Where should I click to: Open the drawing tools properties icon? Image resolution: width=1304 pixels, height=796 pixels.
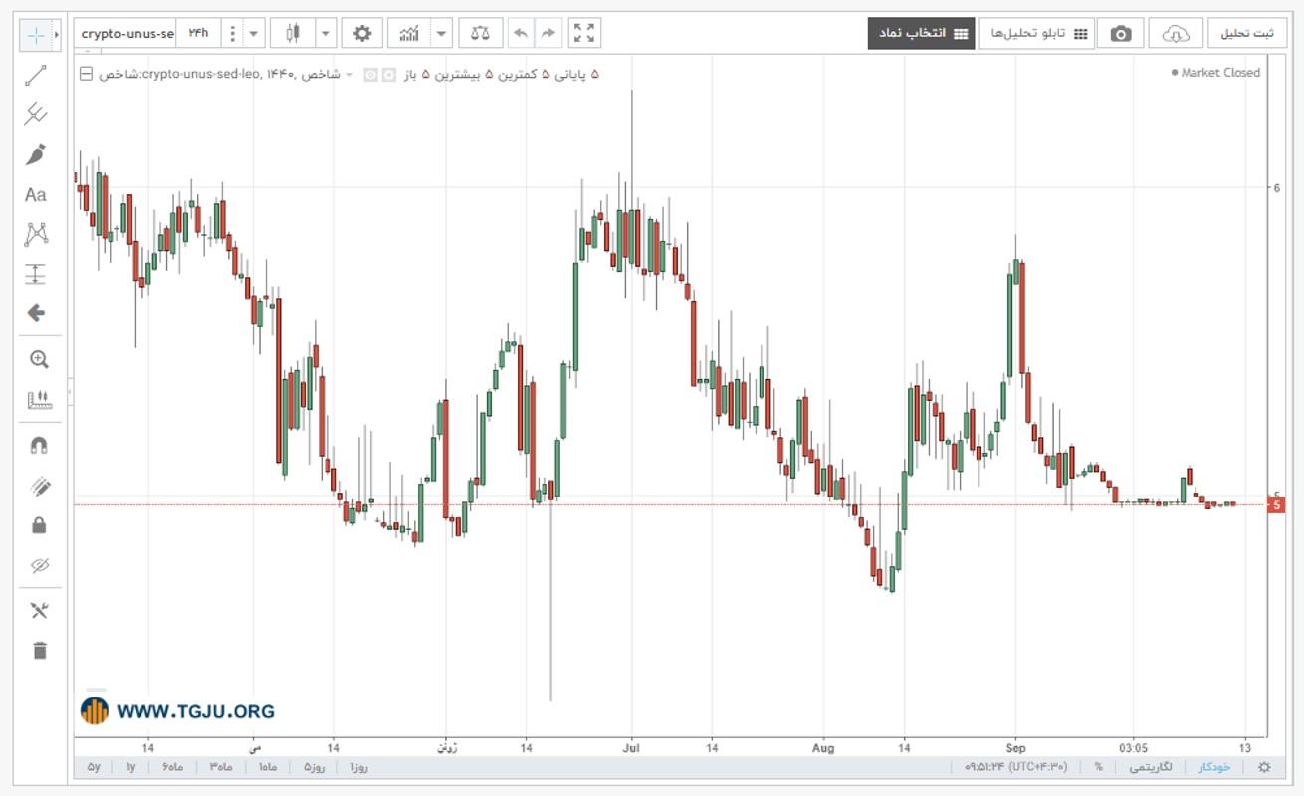click(x=39, y=611)
